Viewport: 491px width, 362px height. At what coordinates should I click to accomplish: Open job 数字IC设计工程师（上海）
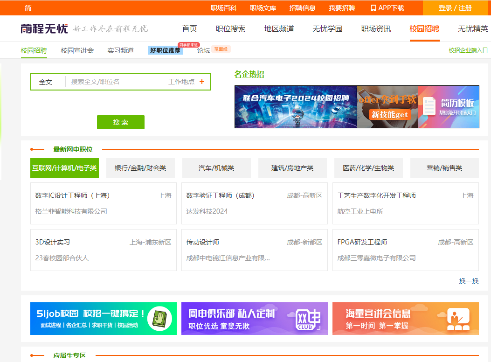(73, 195)
